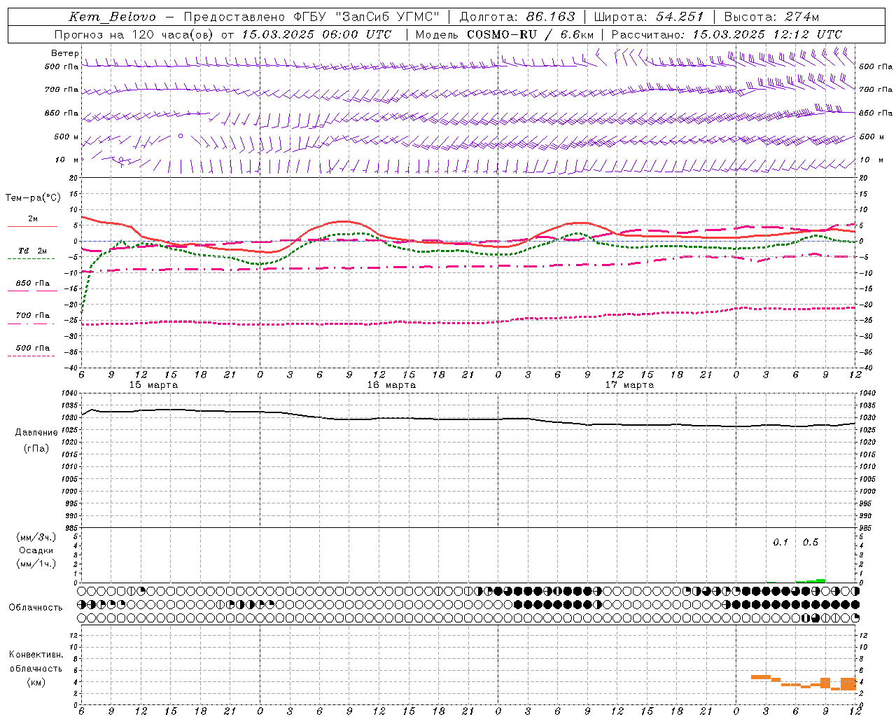This screenshot has height=717, width=896.
Task: Click the 15 марта date label
Action: (x=153, y=385)
